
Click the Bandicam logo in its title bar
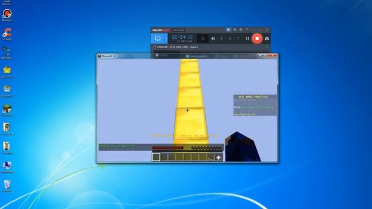(161, 30)
